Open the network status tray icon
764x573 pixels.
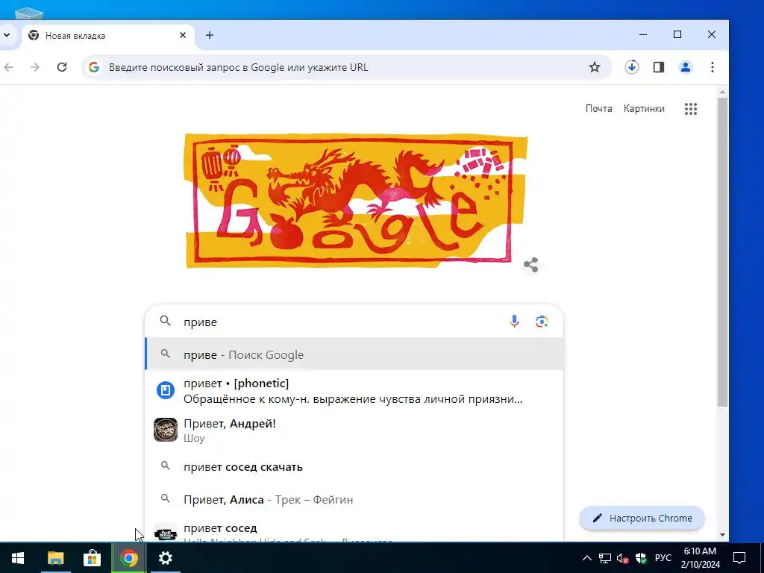coord(604,558)
